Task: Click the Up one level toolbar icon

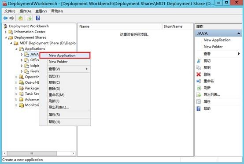Action: pos(20,18)
